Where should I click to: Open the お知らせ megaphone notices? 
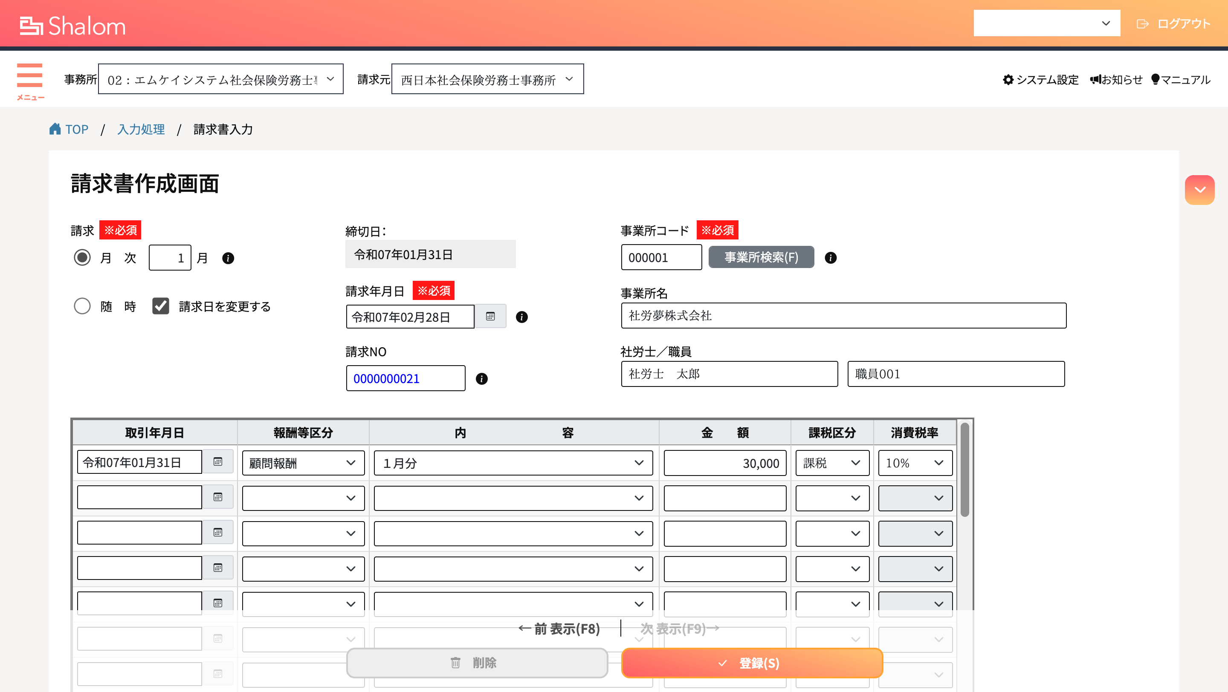[x=1095, y=79]
